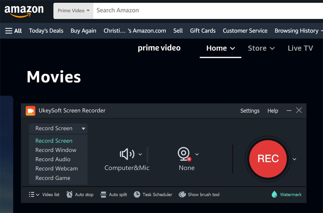323x213 pixels.
Task: Expand the chevron beside the REC button
Action: [294, 159]
